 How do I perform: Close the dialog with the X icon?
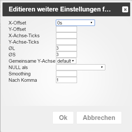125,10
